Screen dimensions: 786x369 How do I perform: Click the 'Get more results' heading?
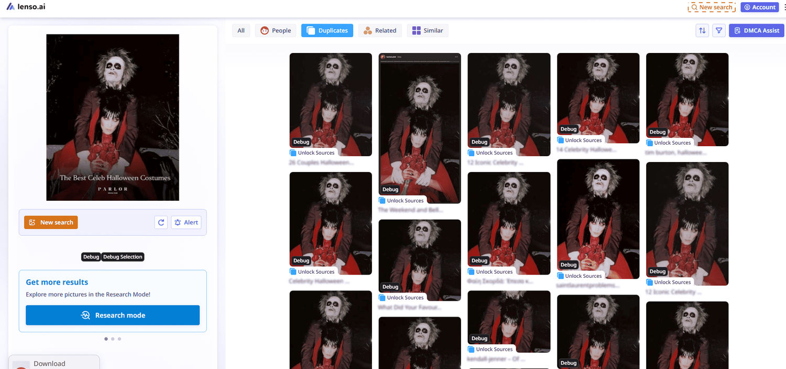(57, 282)
